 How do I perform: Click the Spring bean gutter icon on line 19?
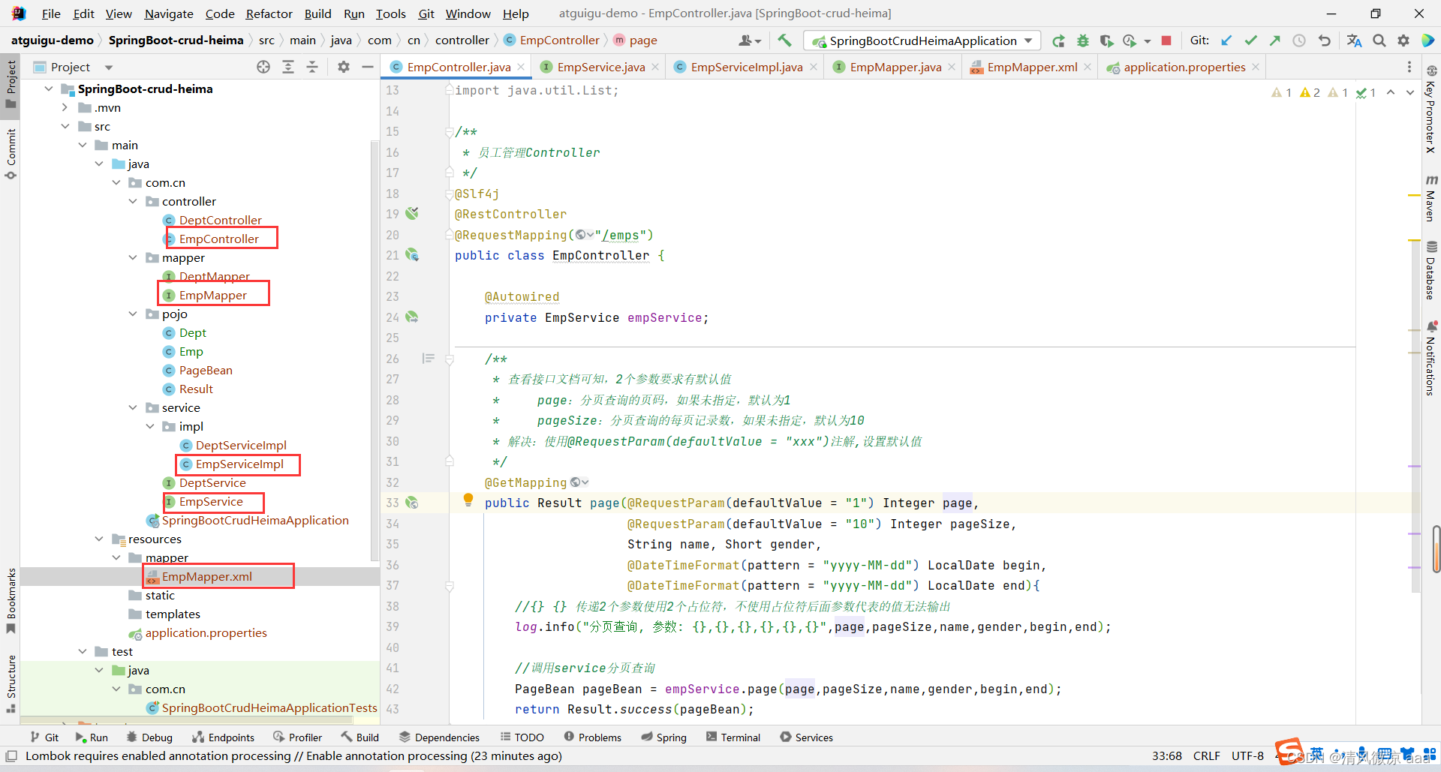[x=412, y=214]
